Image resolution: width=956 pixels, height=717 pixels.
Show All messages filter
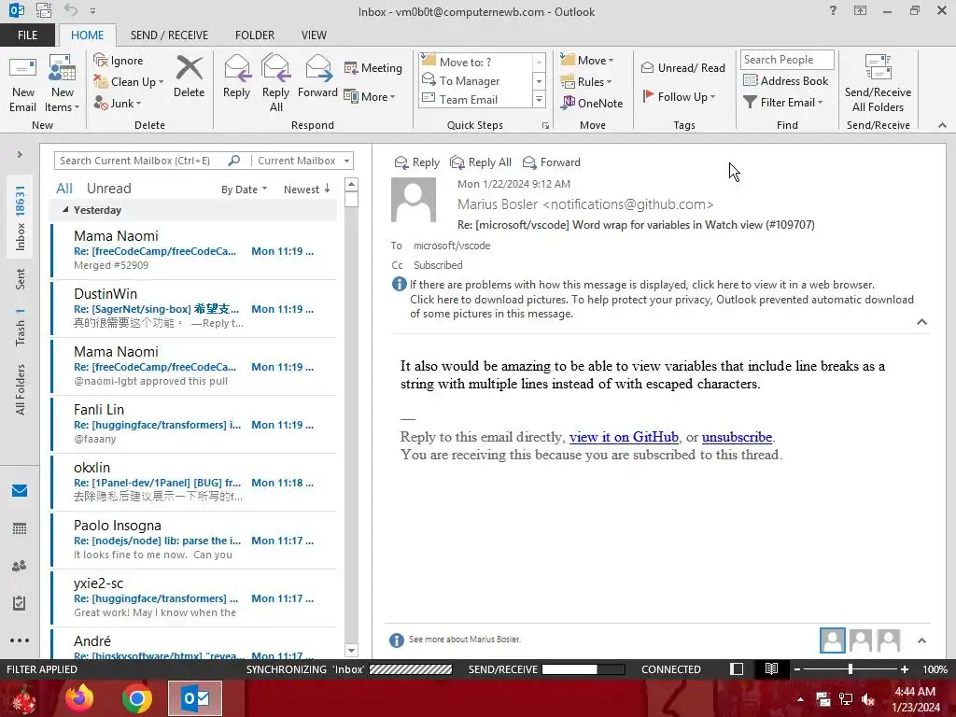(x=64, y=189)
